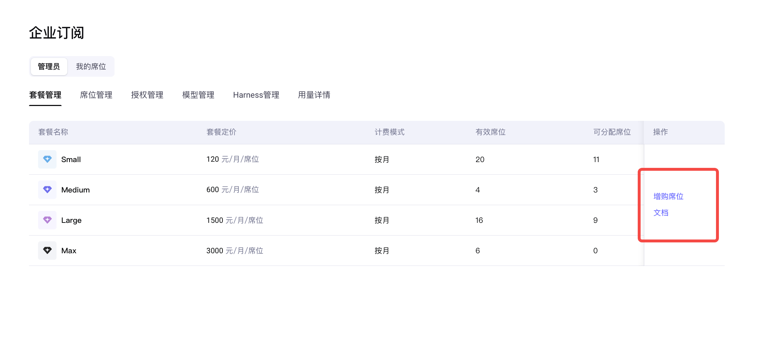Image resolution: width=766 pixels, height=356 pixels.
Task: Click the 计费模式 column header
Action: (390, 132)
